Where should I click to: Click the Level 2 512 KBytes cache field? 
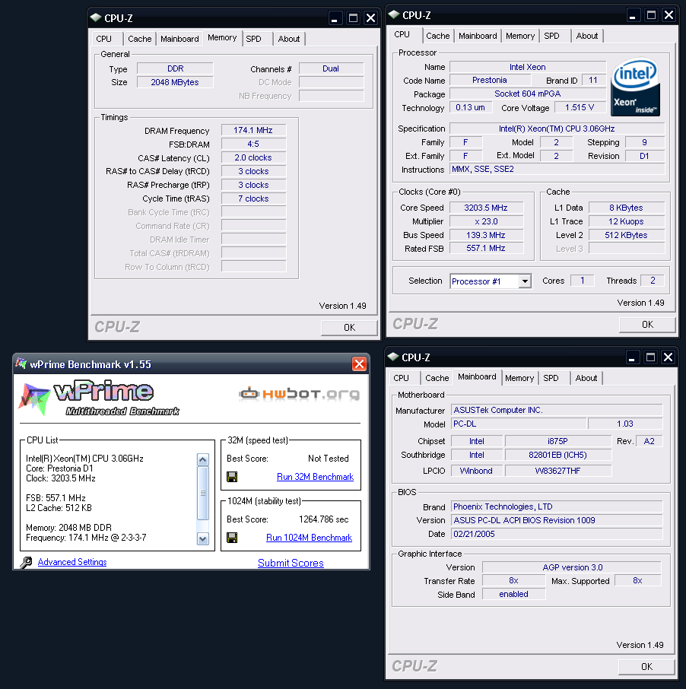point(627,235)
